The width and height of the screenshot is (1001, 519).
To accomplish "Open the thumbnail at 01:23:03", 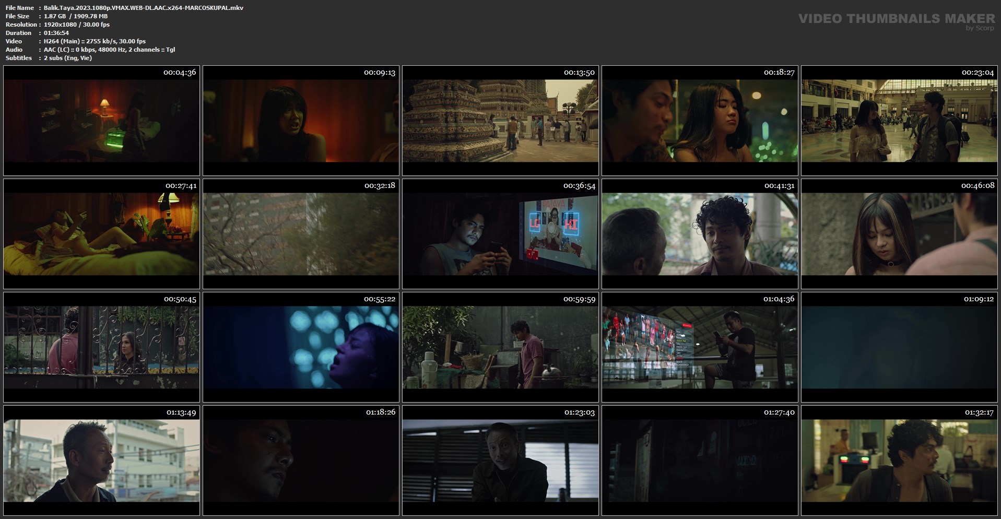I will [x=500, y=461].
